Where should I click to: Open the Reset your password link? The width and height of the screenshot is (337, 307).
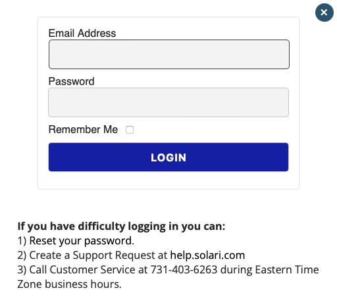tap(82, 240)
